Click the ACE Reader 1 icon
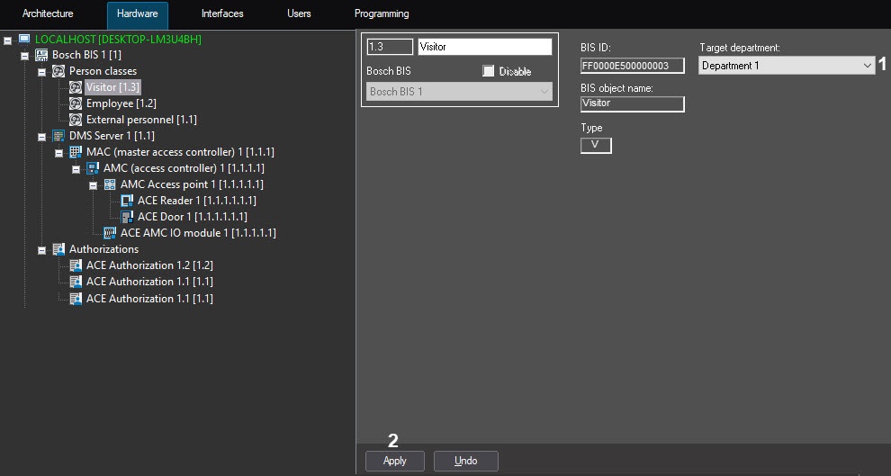Viewport: 891px width, 476px height. (127, 201)
